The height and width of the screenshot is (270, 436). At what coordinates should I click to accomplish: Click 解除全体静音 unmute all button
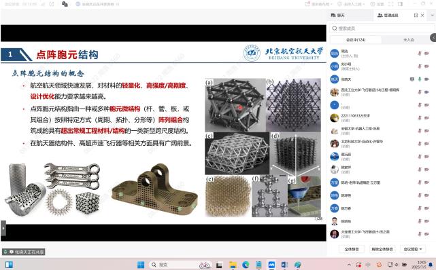382,249
